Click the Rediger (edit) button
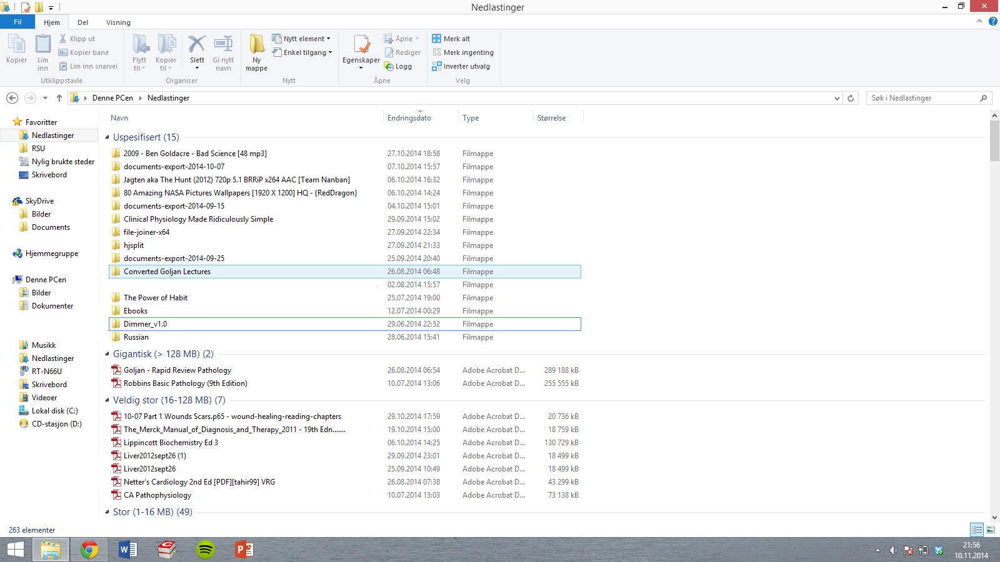1000x562 pixels. tap(402, 52)
